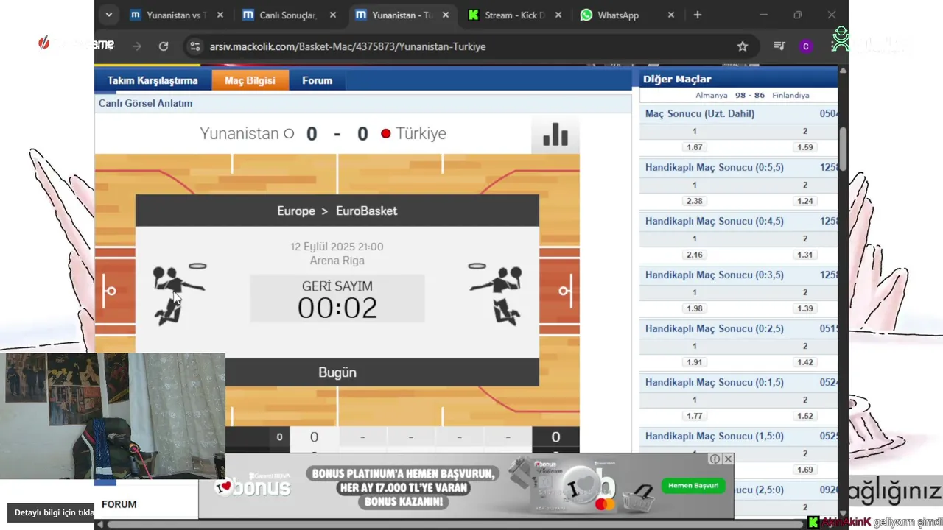Go forward in browser history
Image resolution: width=943 pixels, height=530 pixels.
click(x=137, y=46)
